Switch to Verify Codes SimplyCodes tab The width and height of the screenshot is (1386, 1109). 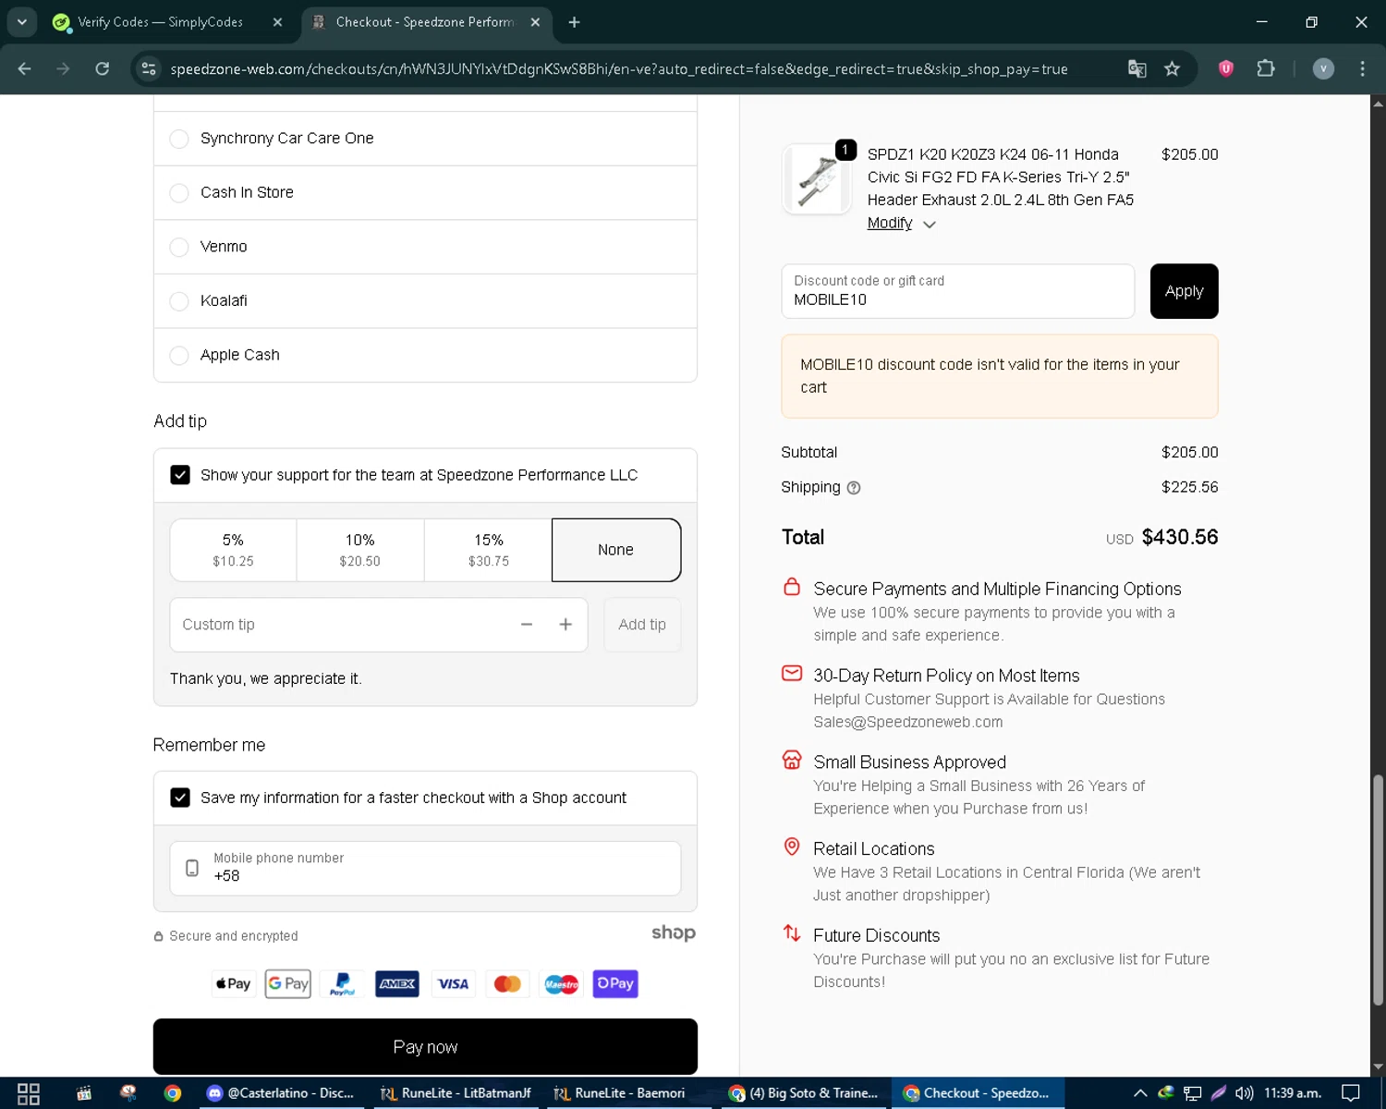(x=160, y=22)
